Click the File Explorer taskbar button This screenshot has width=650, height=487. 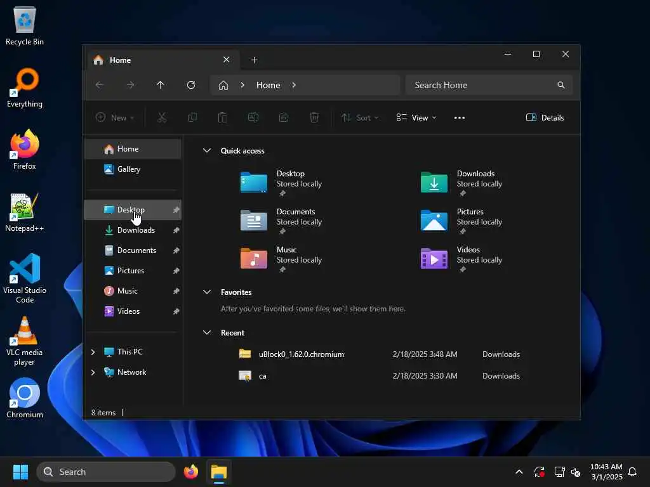(219, 472)
